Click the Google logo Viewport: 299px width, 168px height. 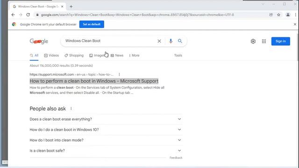39,42
